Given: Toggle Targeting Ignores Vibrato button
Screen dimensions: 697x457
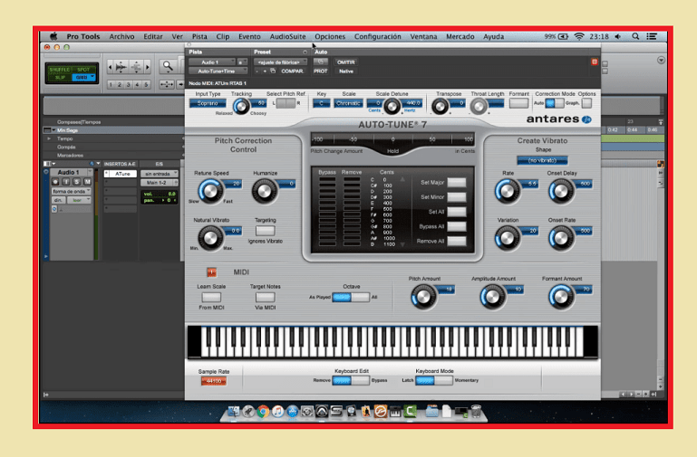Looking at the screenshot, I should pos(265,231).
